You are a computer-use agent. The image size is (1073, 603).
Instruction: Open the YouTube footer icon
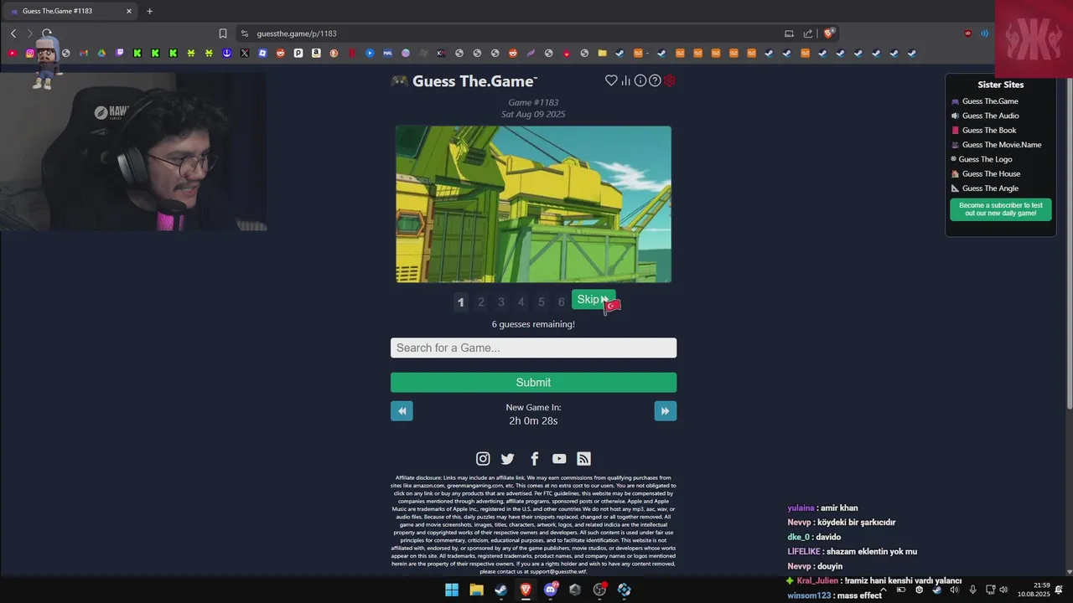pyautogui.click(x=559, y=458)
